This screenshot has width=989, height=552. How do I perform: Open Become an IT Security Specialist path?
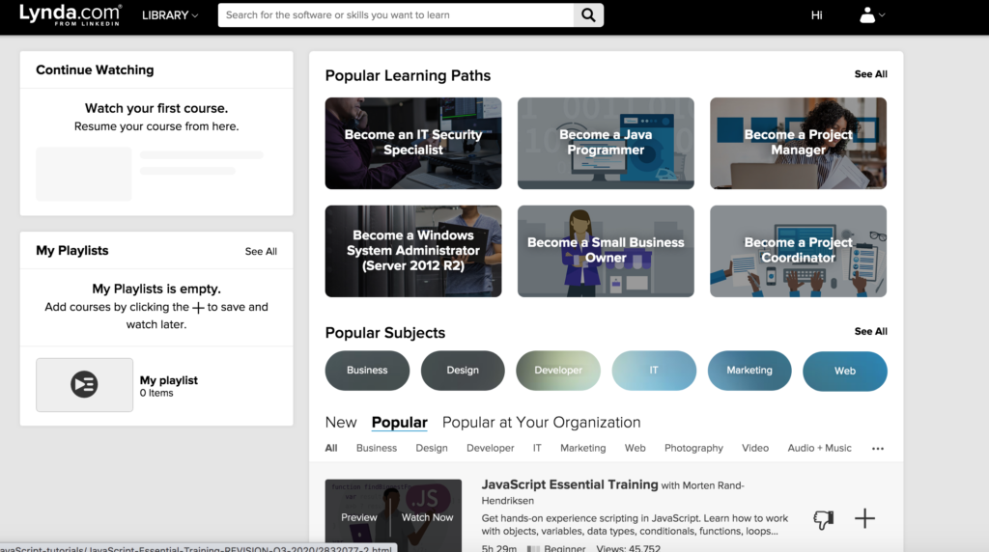pos(413,143)
